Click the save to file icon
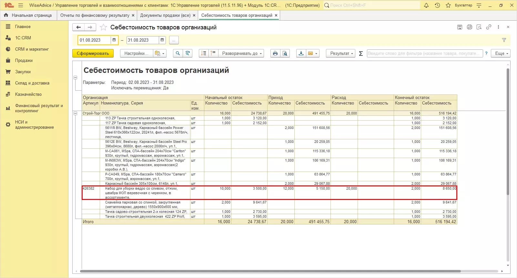Image resolution: width=517 pixels, height=278 pixels. pyautogui.click(x=301, y=54)
